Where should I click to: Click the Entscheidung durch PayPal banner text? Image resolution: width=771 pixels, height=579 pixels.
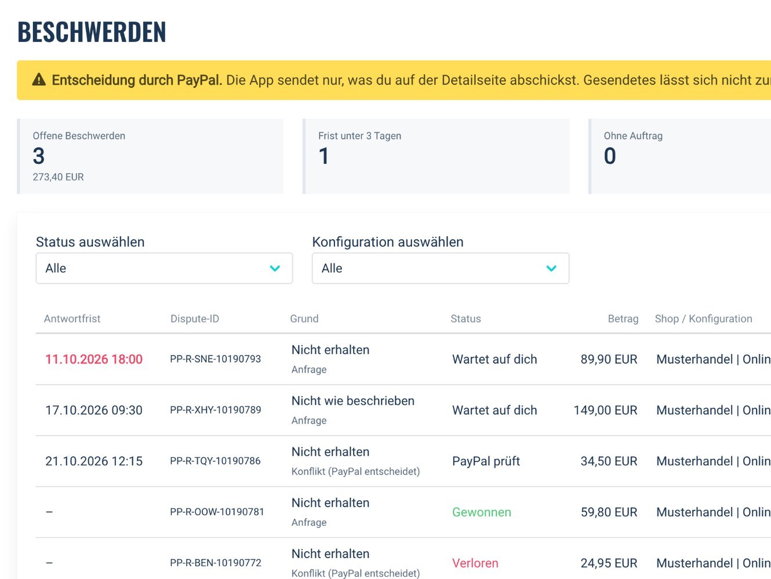pos(137,80)
